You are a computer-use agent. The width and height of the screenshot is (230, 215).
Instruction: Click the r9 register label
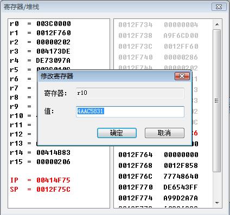(14, 107)
